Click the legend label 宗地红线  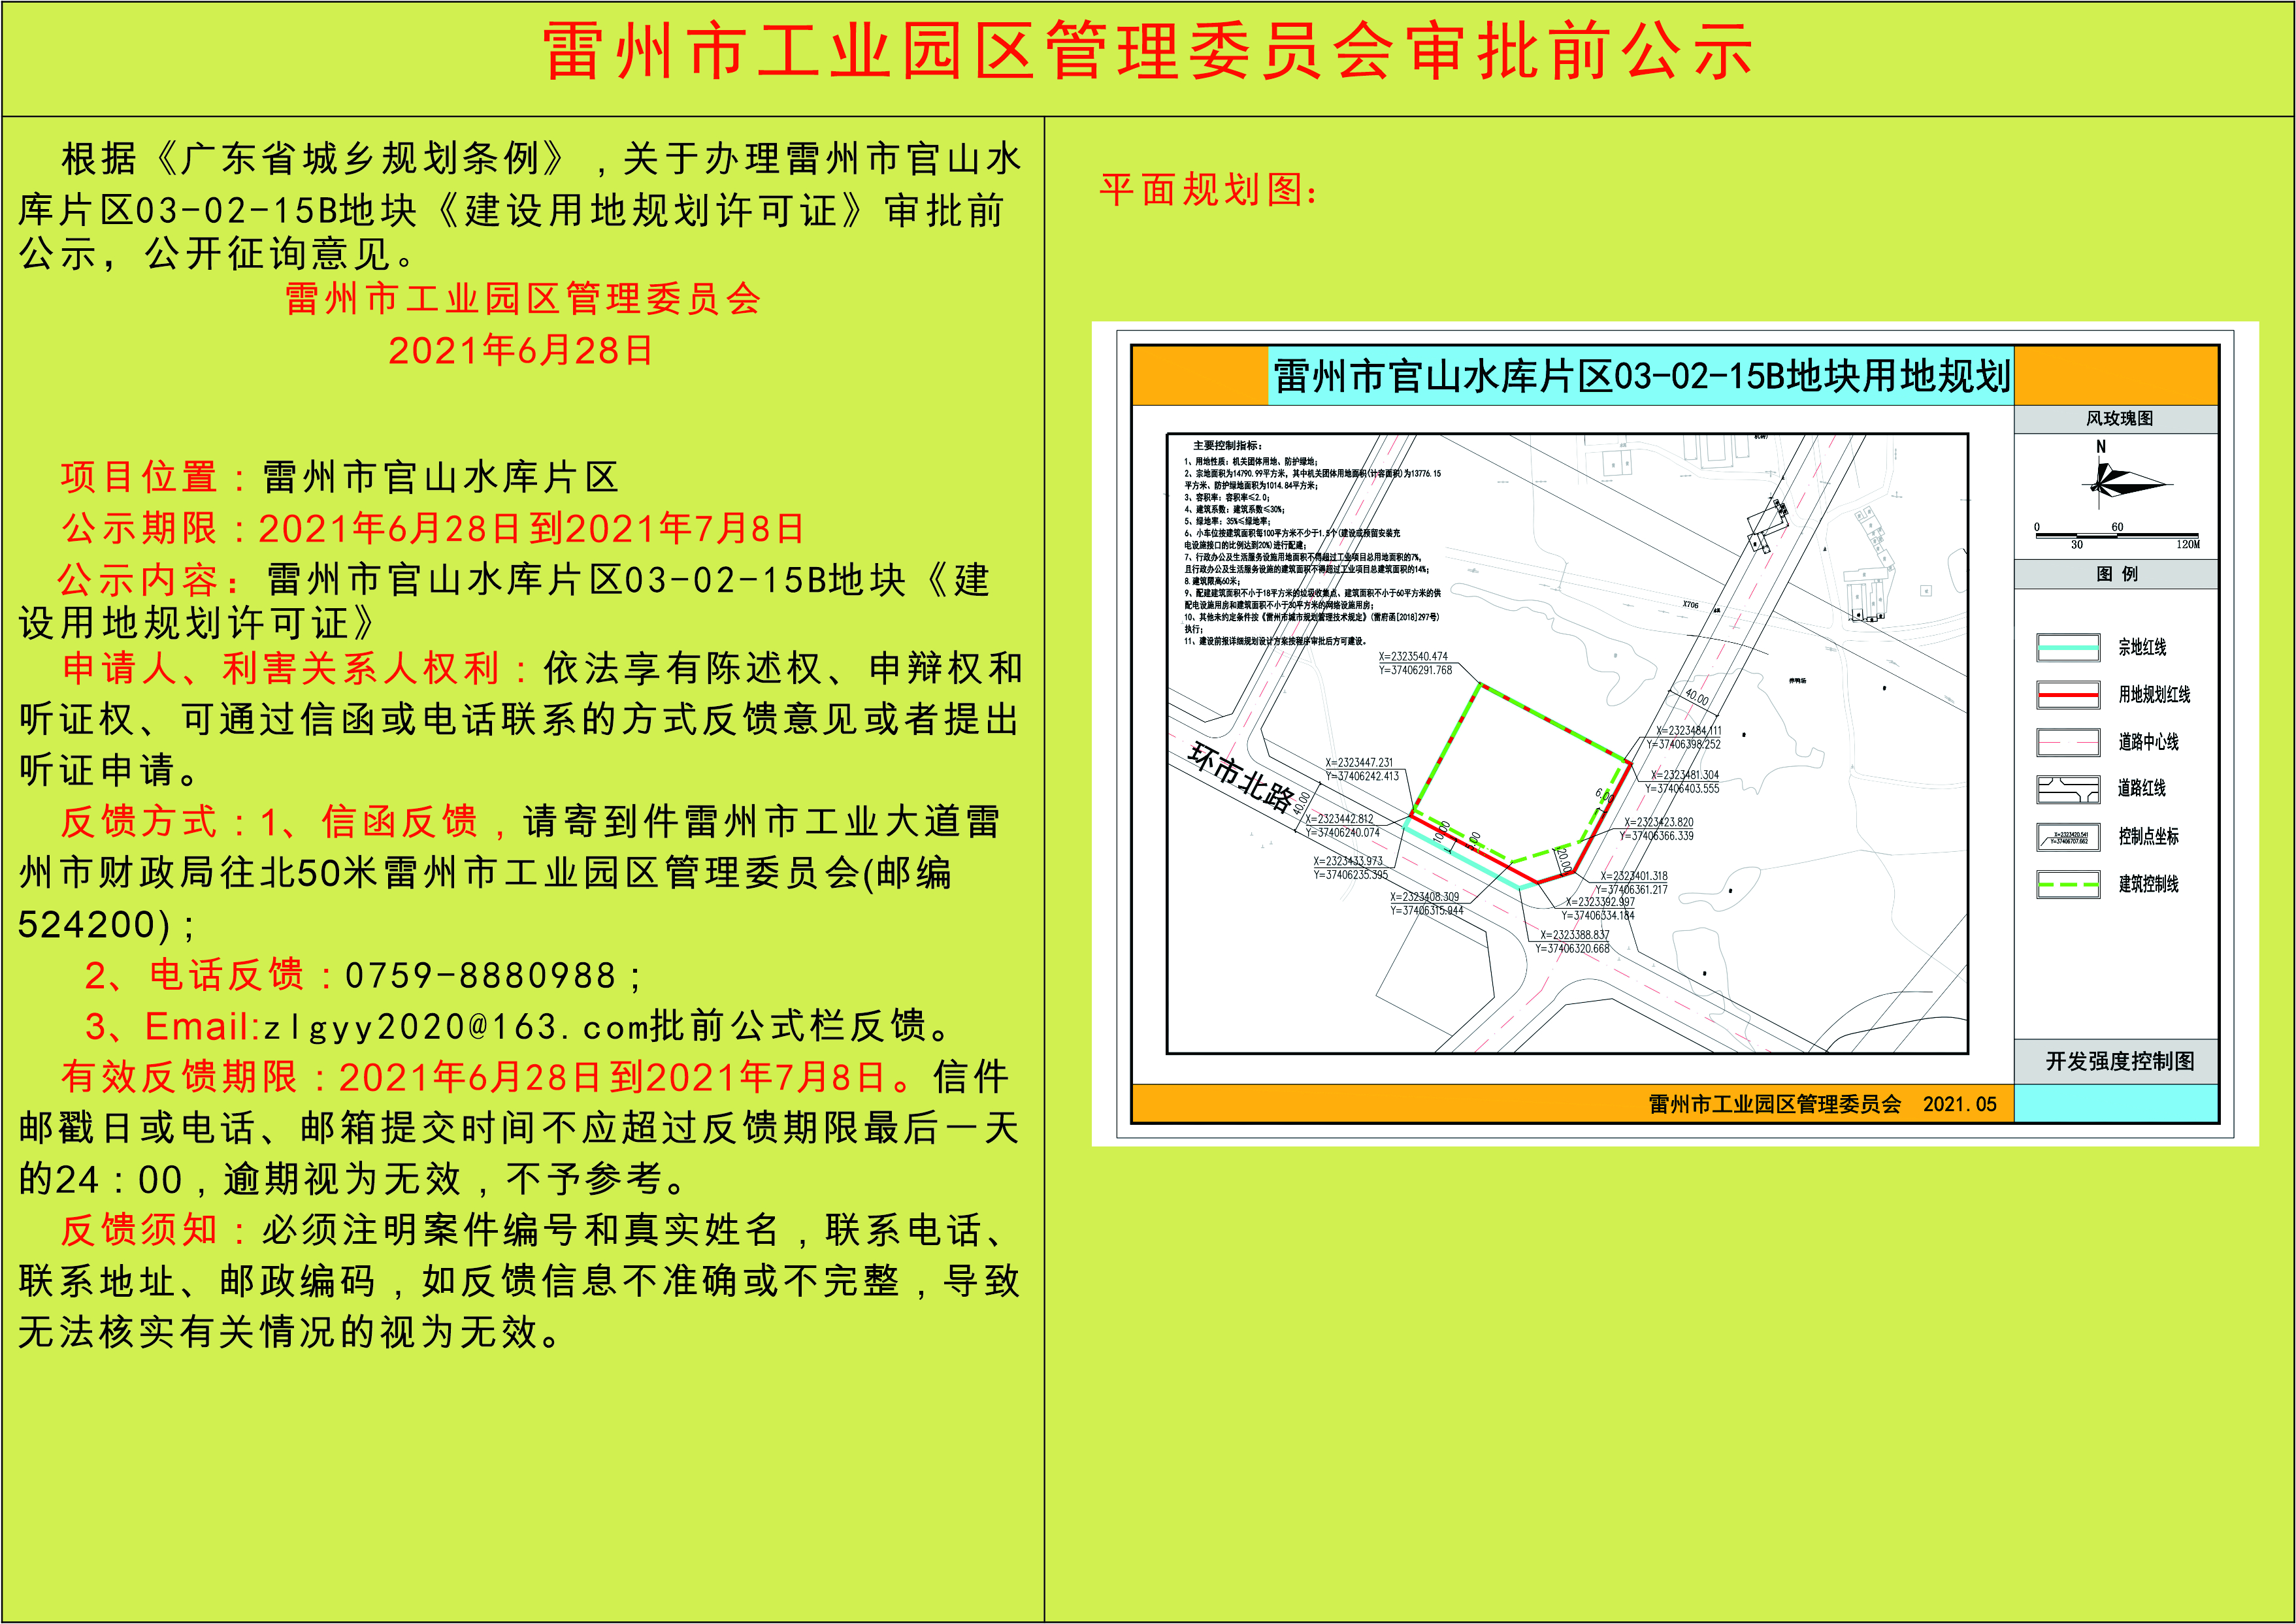tap(2142, 648)
